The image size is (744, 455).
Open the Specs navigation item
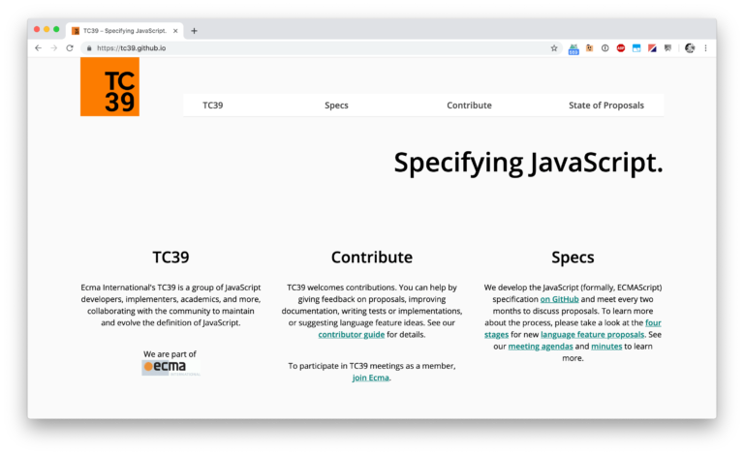pyautogui.click(x=336, y=106)
